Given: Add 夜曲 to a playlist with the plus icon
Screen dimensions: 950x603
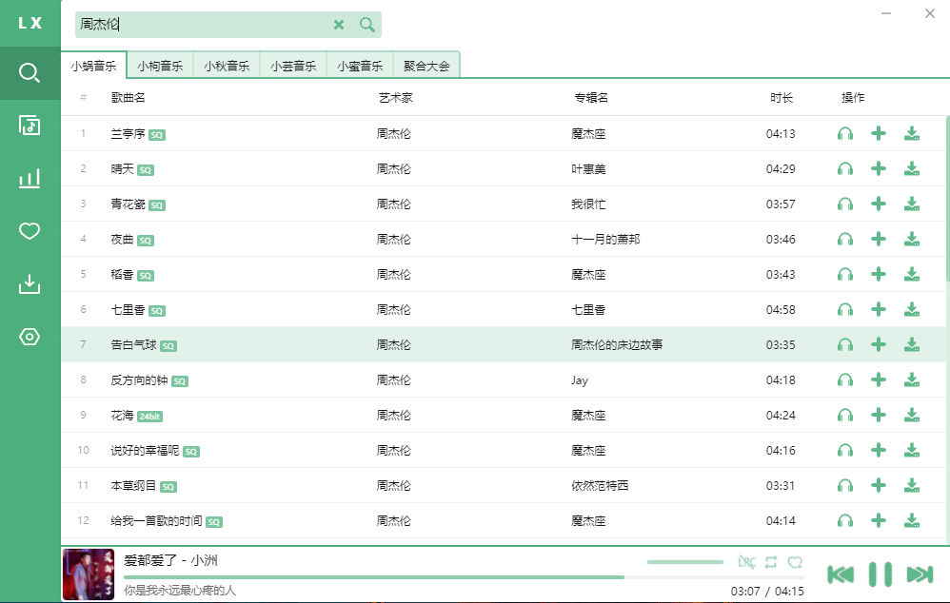Looking at the screenshot, I should coord(878,239).
